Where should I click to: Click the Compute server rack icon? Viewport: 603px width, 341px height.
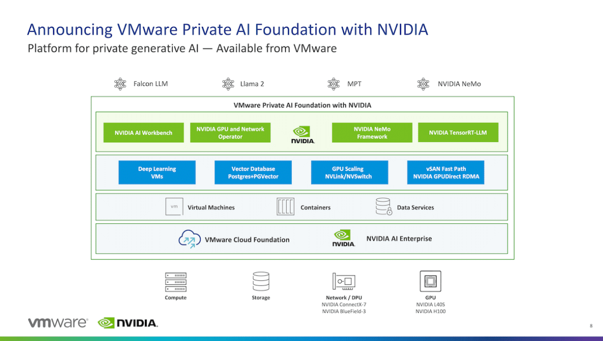(x=176, y=282)
